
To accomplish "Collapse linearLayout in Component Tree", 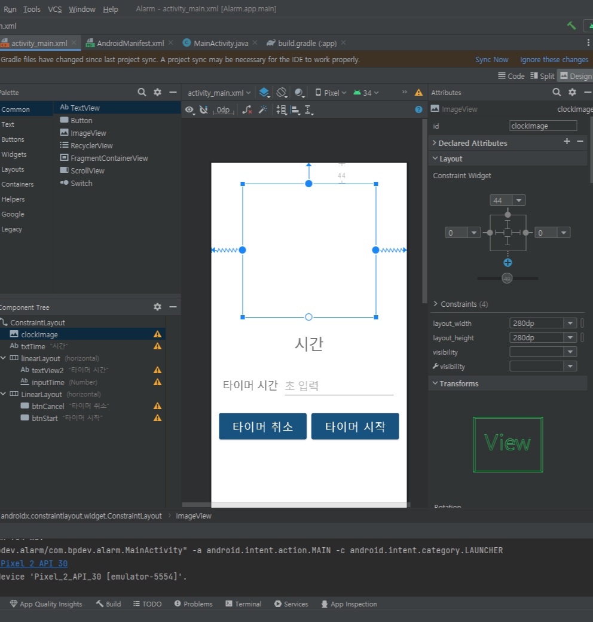I will (3, 358).
